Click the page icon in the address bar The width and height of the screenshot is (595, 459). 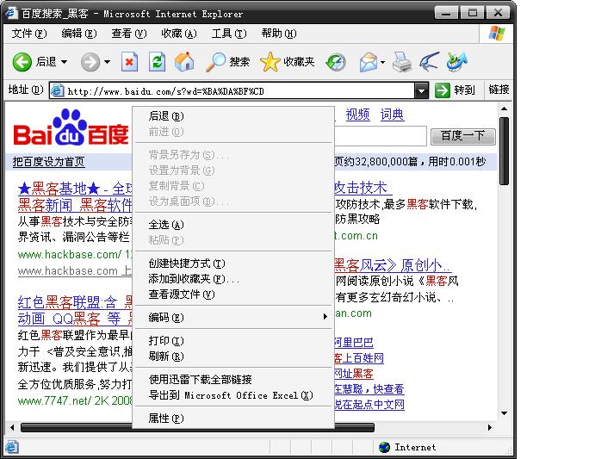click(x=58, y=91)
